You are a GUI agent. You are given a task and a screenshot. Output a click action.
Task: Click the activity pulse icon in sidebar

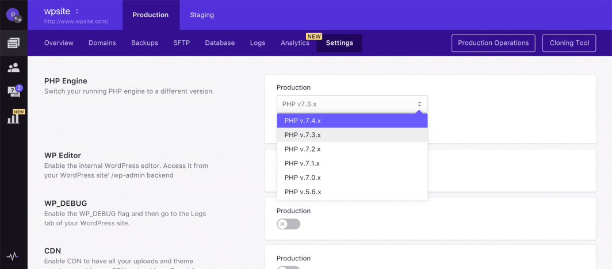click(13, 256)
